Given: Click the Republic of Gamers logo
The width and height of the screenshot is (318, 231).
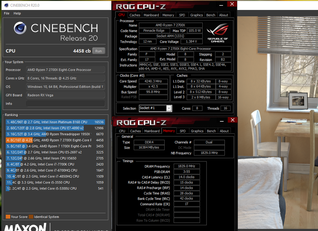Looking at the screenshot, I should pos(218,33).
